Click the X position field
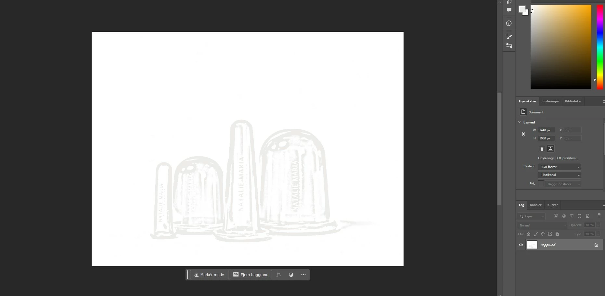 click(x=573, y=130)
